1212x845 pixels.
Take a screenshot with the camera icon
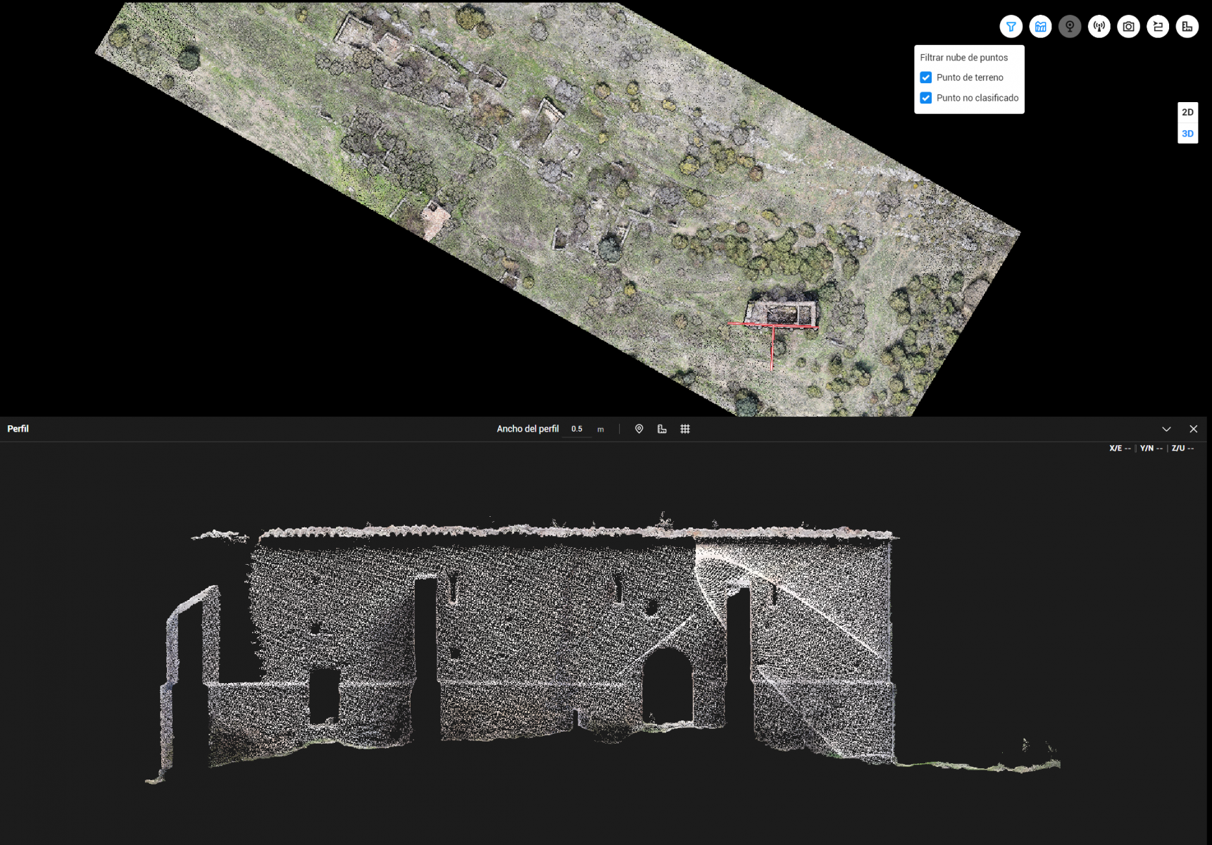(x=1128, y=27)
